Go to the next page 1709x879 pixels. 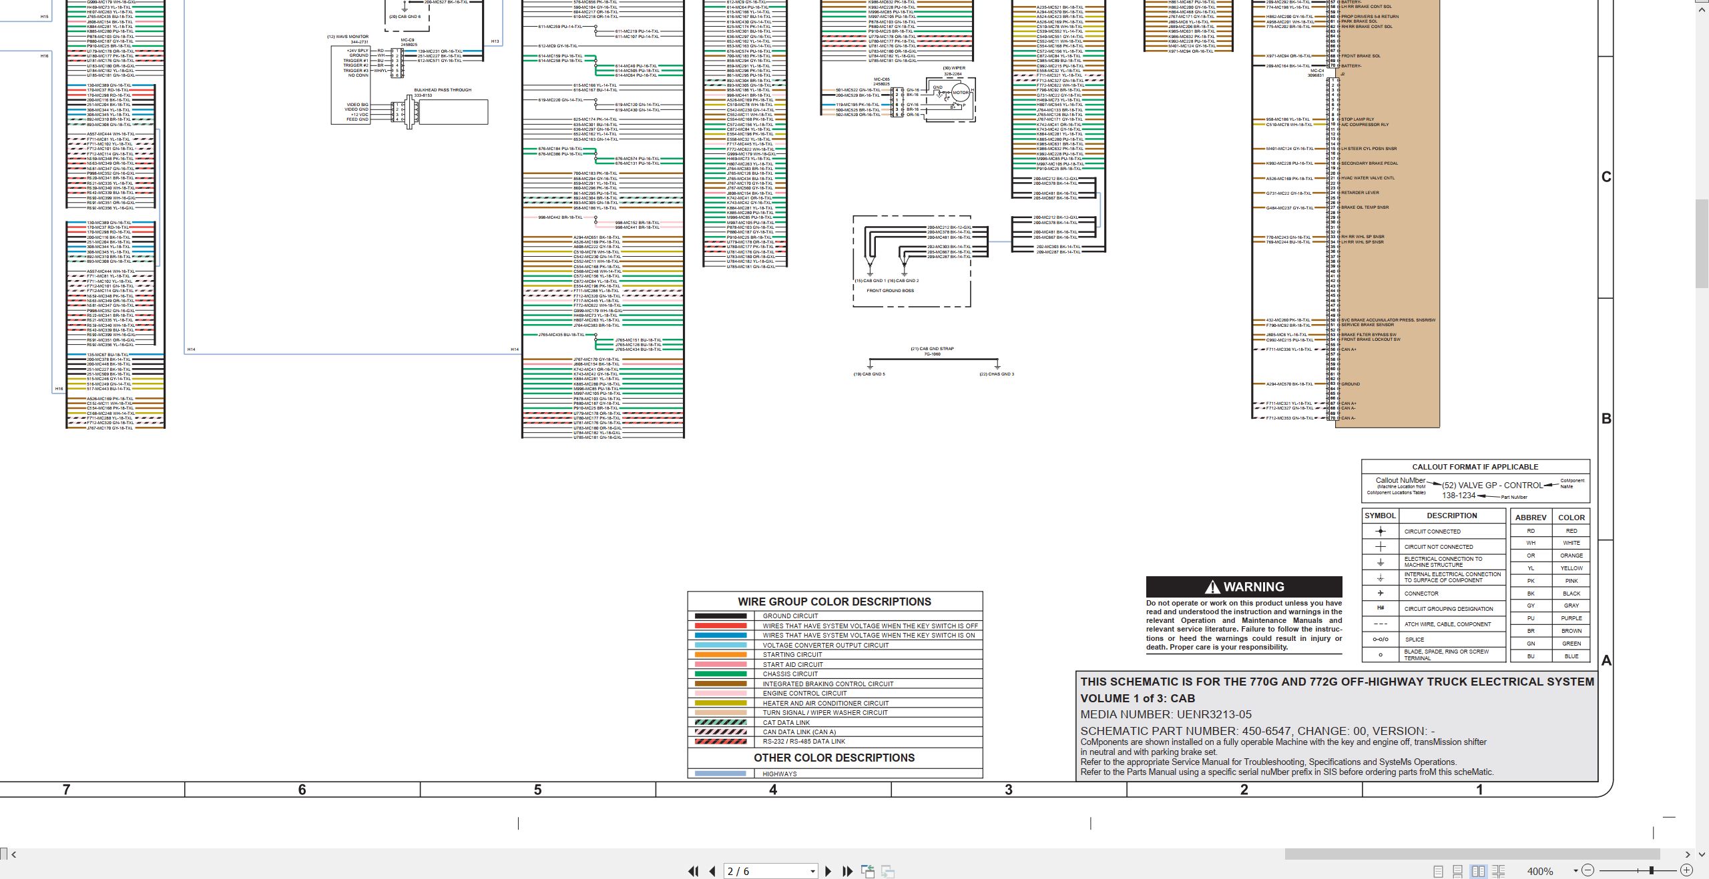[828, 871]
